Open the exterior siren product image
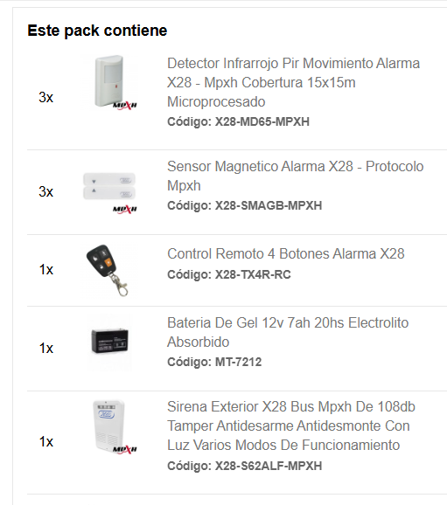 109,426
